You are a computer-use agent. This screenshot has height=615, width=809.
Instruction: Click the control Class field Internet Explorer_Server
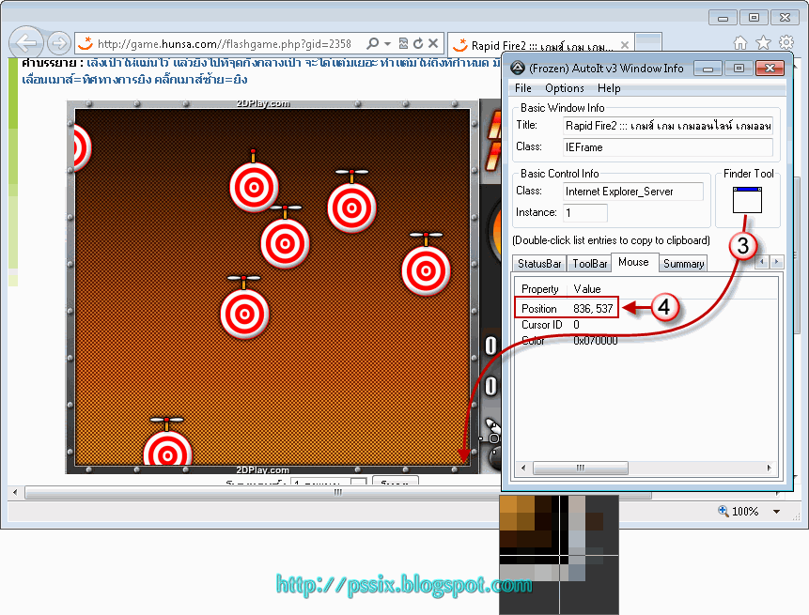633,192
